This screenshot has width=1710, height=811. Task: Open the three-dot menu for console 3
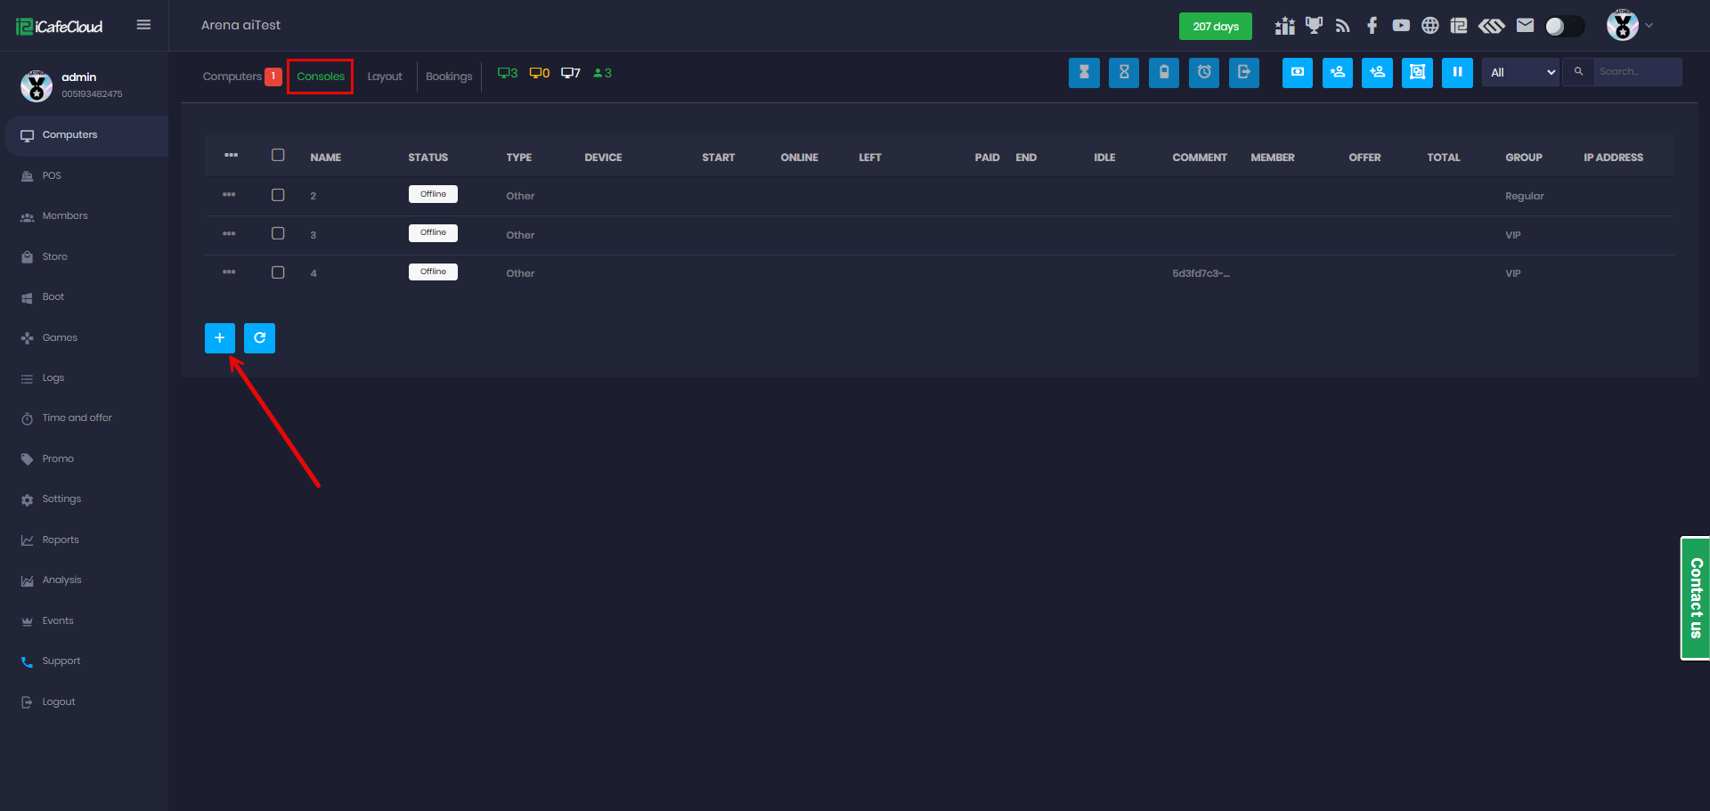click(229, 233)
